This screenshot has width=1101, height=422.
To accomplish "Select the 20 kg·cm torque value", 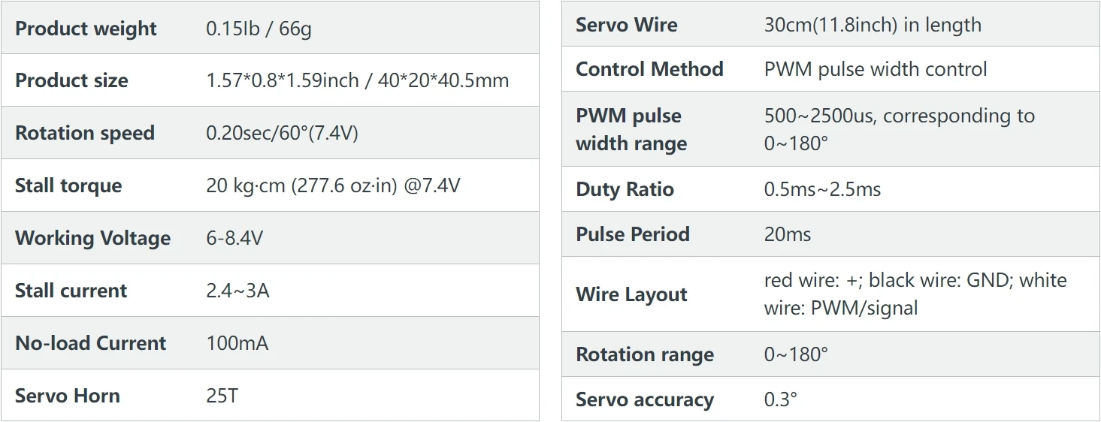I will [x=245, y=185].
